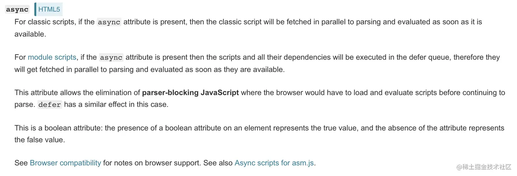The width and height of the screenshot is (517, 176).
Task: Open the "module scripts" link
Action: (x=52, y=57)
